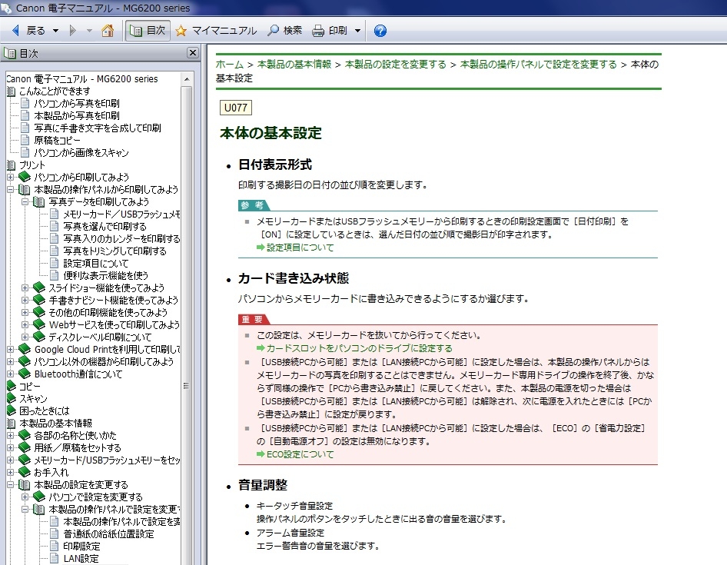Expand the Google Cloud Print tree node
Screen dimensions: 727x565
coord(12,349)
